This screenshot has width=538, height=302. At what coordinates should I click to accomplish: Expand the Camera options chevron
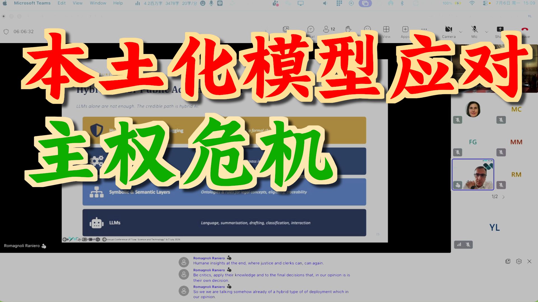point(461,32)
